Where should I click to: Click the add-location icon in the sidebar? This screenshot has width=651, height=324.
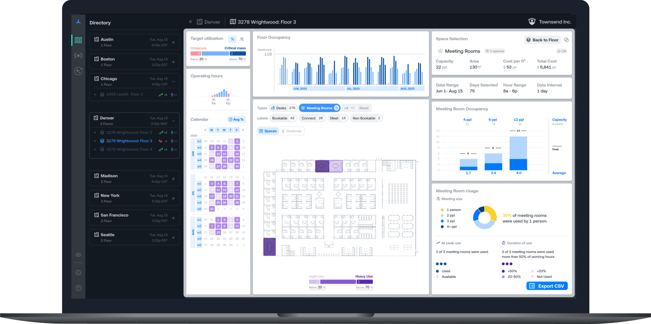(78, 71)
